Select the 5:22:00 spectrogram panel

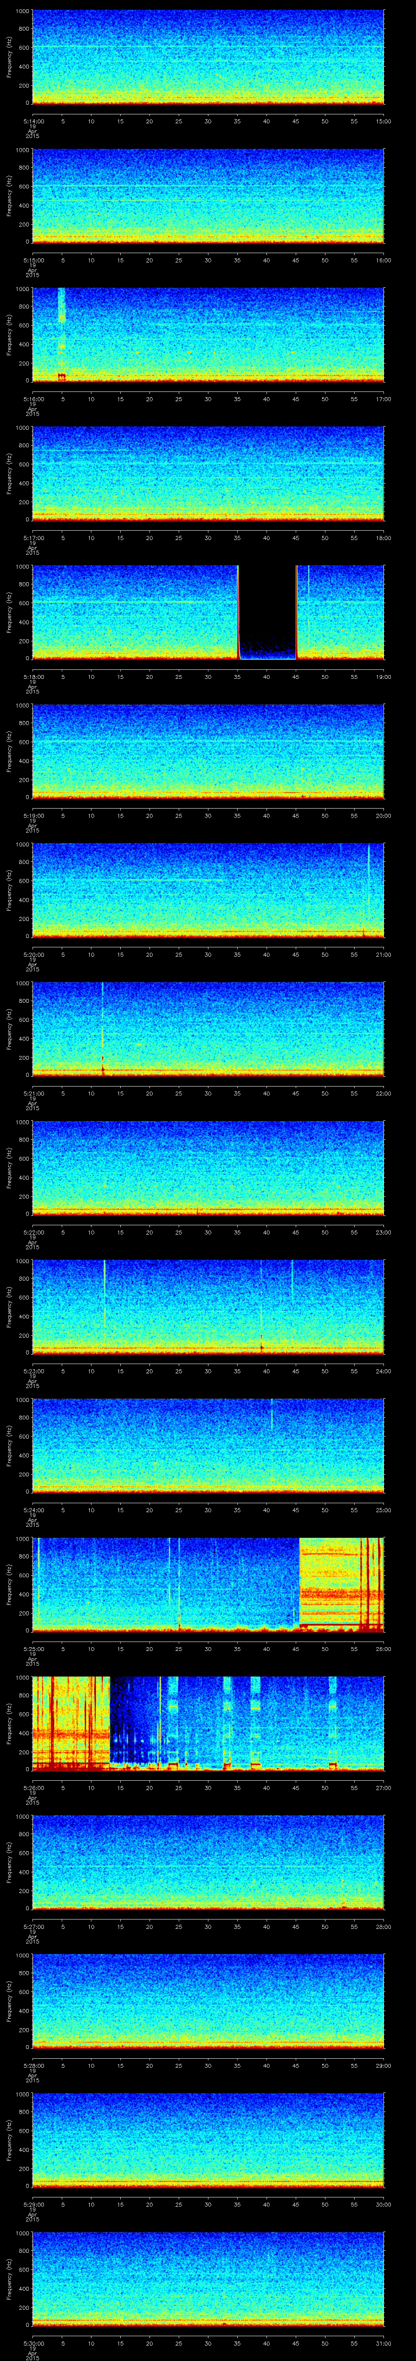tap(208, 1169)
